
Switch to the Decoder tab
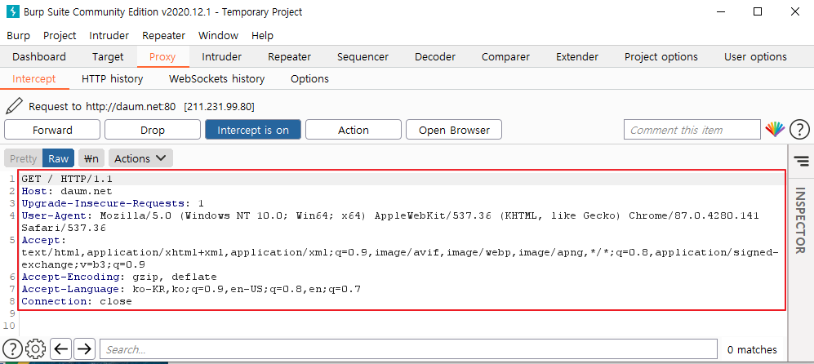point(435,56)
